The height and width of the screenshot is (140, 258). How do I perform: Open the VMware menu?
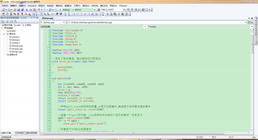pyautogui.click(x=123, y=6)
